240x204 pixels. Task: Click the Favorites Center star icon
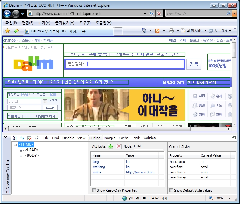click(7, 31)
